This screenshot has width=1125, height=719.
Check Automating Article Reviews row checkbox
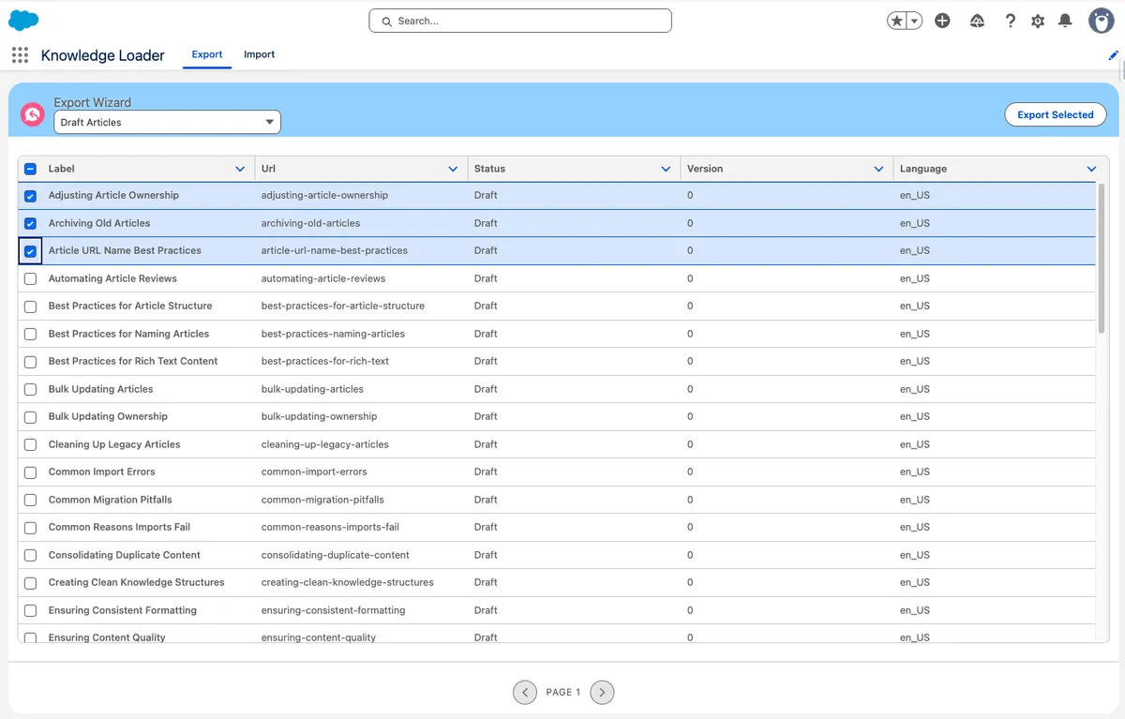(x=30, y=278)
